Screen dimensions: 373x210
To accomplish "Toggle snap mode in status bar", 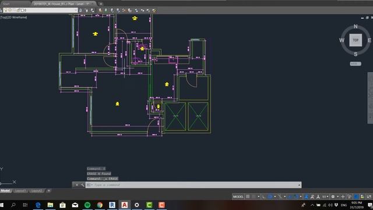I will point(254,197).
